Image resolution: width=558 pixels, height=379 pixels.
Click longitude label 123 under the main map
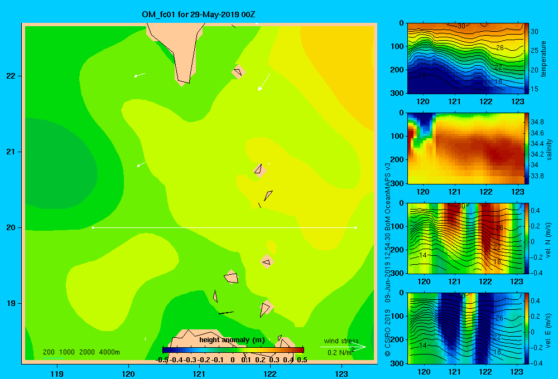tap(341, 373)
